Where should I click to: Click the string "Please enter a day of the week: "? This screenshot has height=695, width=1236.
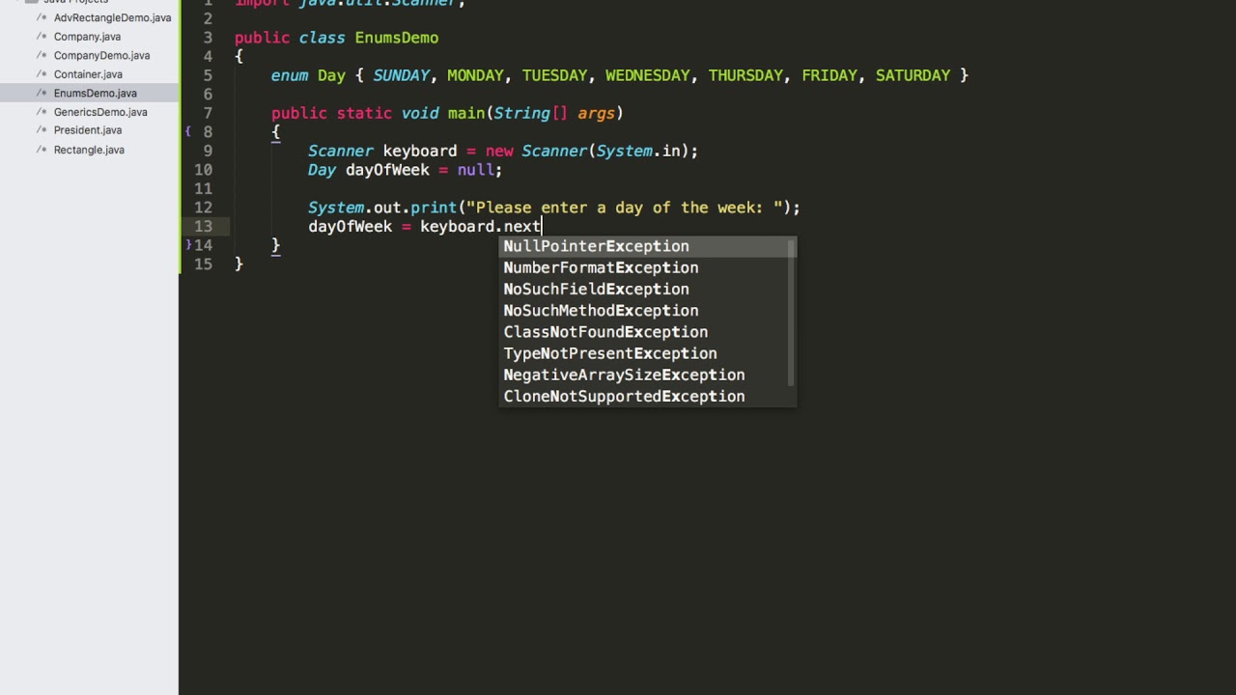[x=624, y=208]
